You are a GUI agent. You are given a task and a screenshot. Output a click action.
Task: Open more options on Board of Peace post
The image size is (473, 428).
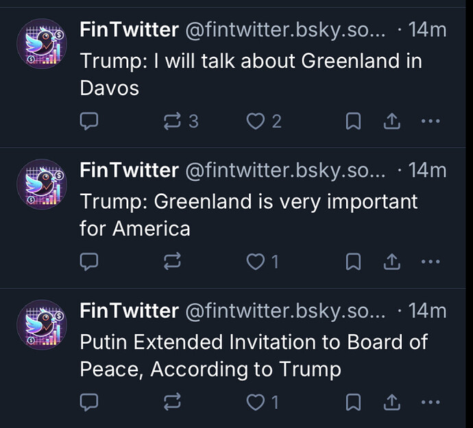(x=430, y=402)
